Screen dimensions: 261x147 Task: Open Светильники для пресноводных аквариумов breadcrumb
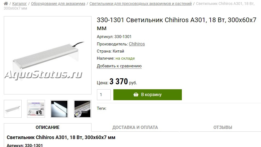point(140,4)
